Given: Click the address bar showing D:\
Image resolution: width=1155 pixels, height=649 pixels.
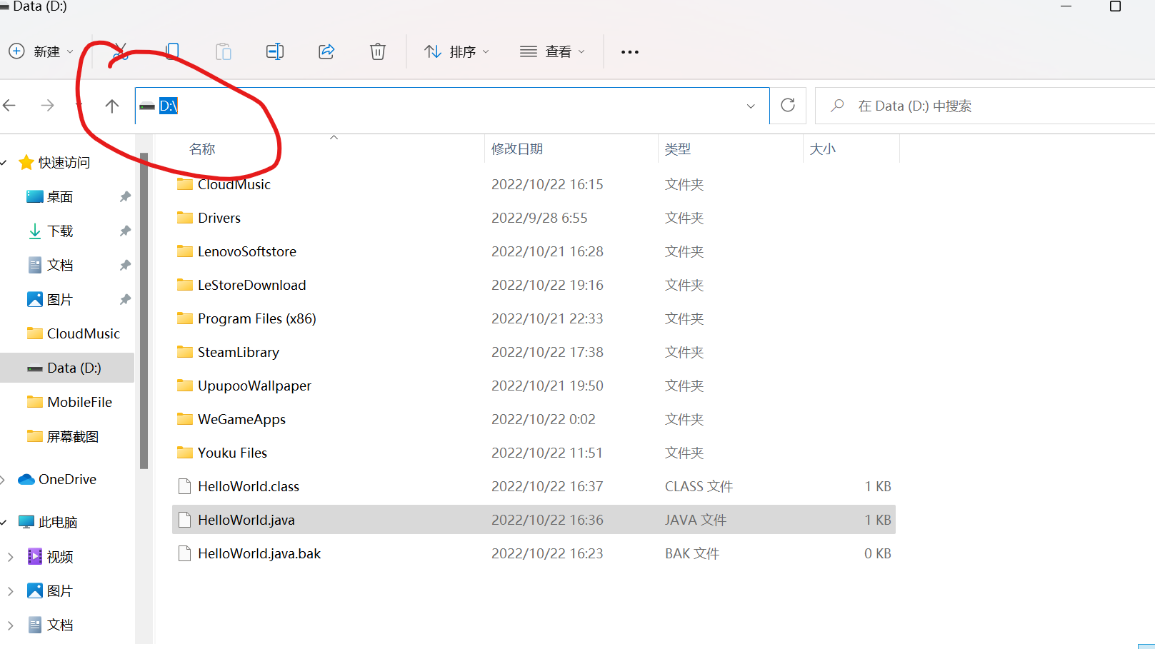Looking at the screenshot, I should click(451, 106).
